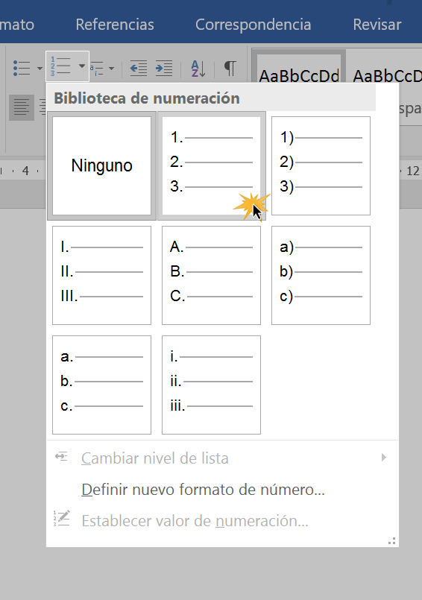Increase the paragraph indent

pos(164,68)
